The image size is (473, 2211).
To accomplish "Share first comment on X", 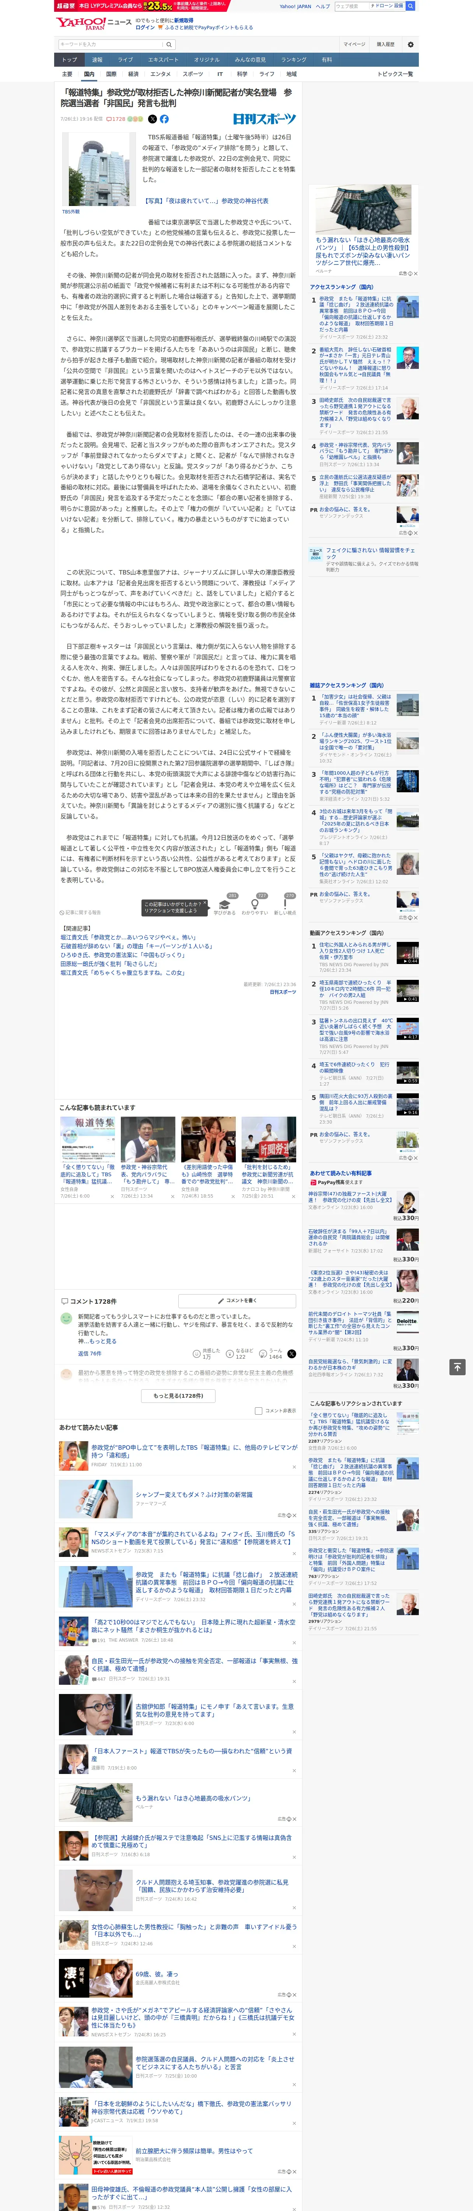I will [x=292, y=1354].
